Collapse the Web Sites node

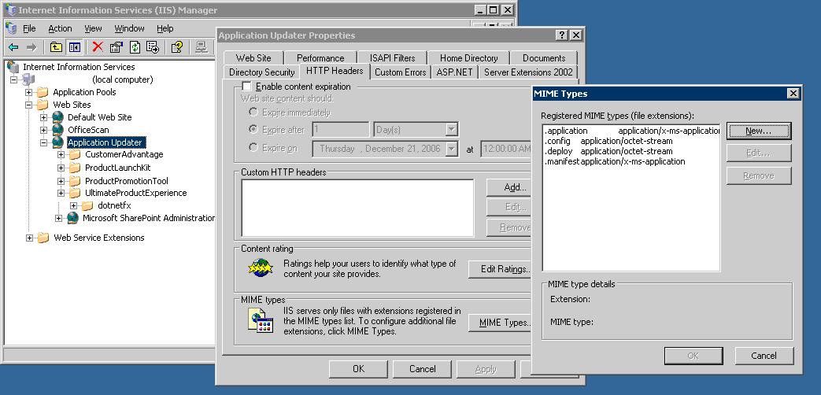[29, 105]
